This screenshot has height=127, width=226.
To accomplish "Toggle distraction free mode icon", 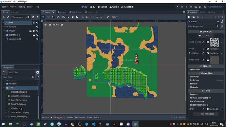I will (184, 12).
